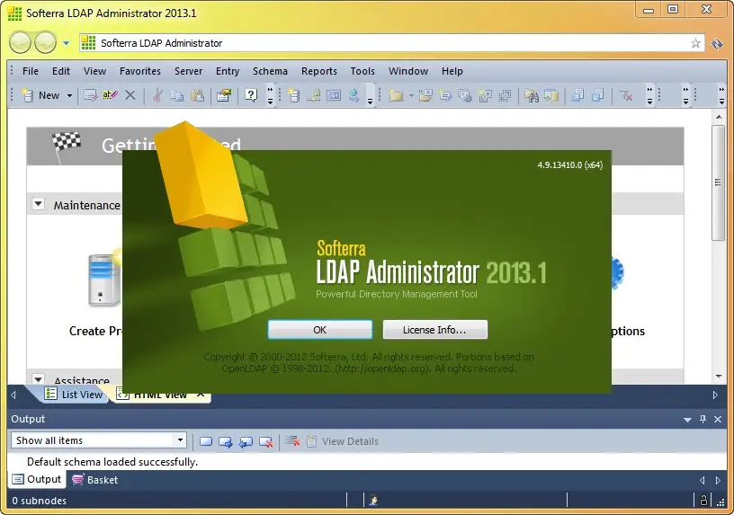
Task: Click the Cut scissors toolbar icon
Action: click(157, 95)
